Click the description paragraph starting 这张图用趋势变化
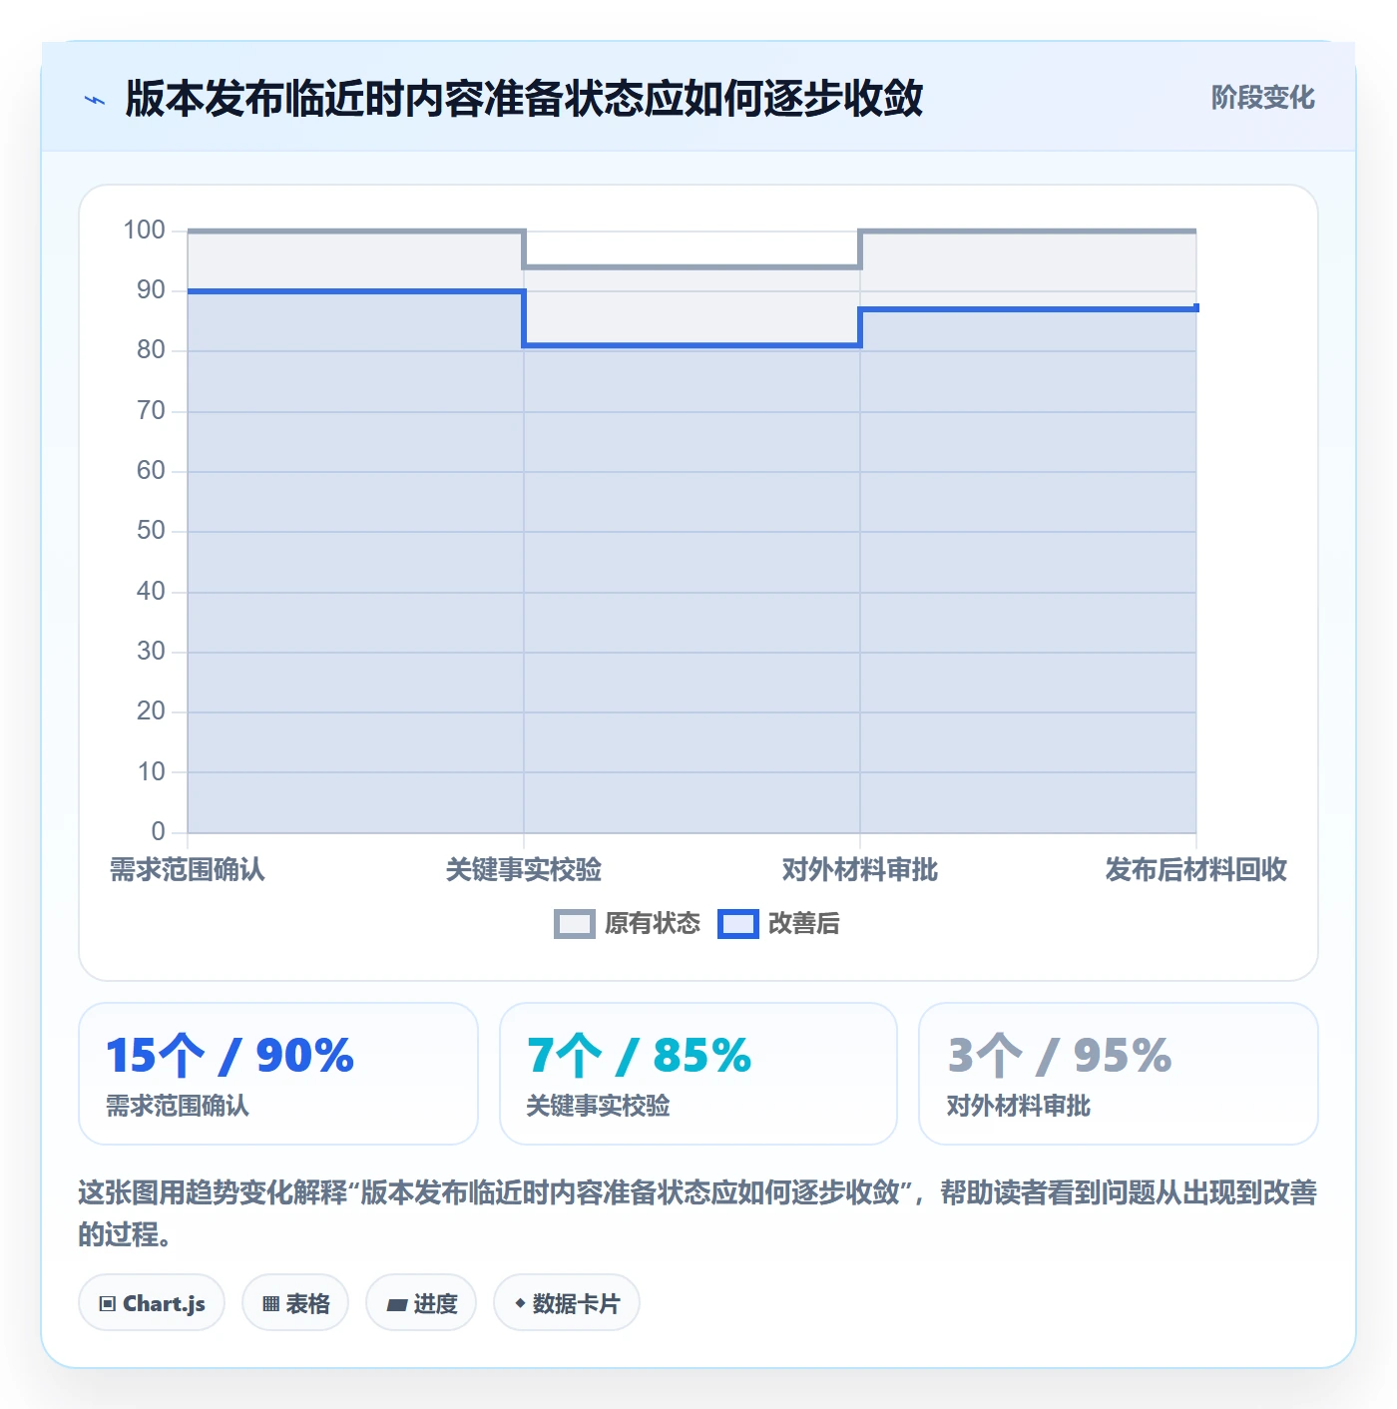The height and width of the screenshot is (1409, 1397). 698,1213
